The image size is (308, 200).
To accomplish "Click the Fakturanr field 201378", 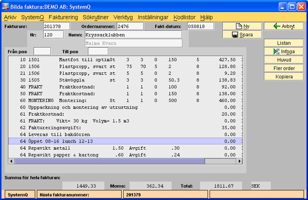I will [56, 26].
